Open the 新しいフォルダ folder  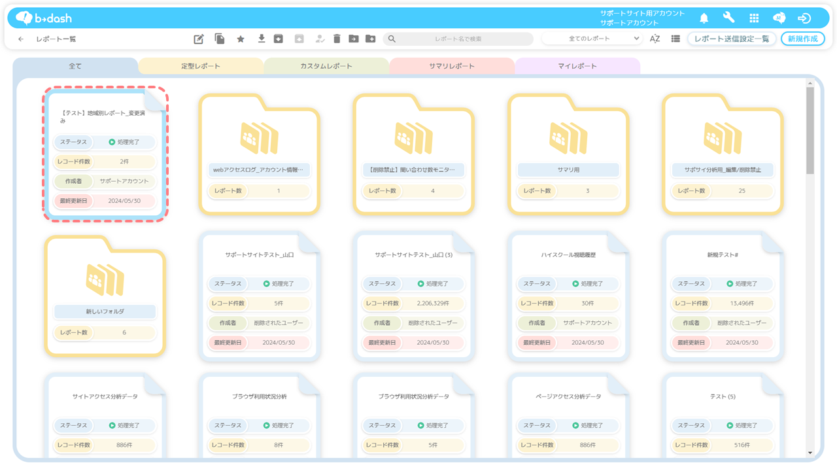tap(105, 296)
